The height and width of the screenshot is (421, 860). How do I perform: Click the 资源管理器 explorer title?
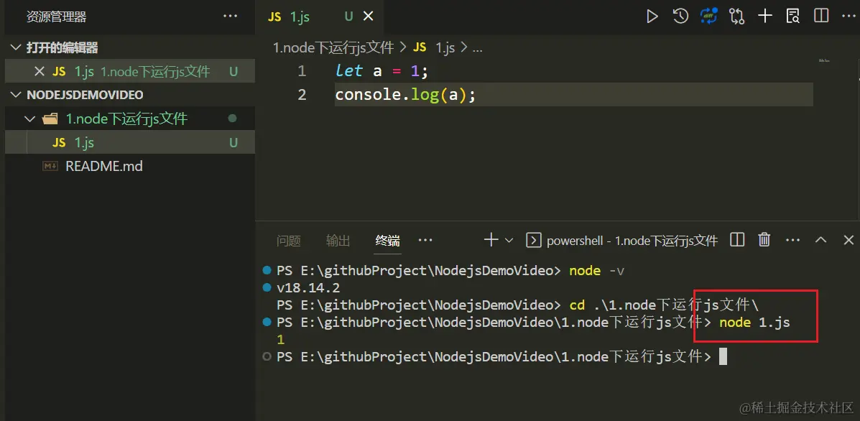point(57,17)
